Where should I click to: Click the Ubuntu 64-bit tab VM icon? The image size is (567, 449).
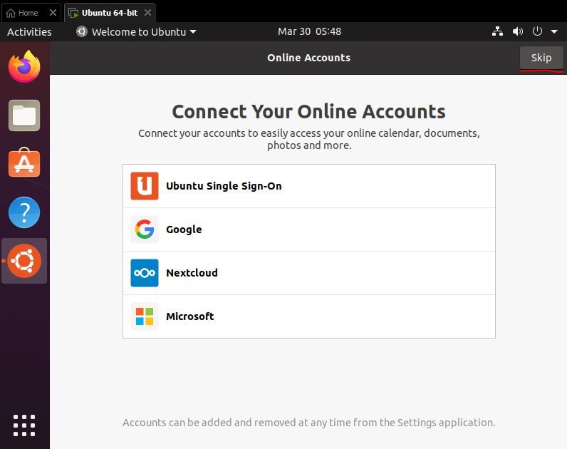(x=73, y=13)
